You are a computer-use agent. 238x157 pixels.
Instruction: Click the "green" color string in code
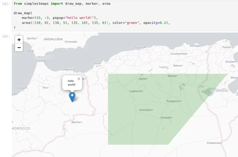[x=132, y=23]
